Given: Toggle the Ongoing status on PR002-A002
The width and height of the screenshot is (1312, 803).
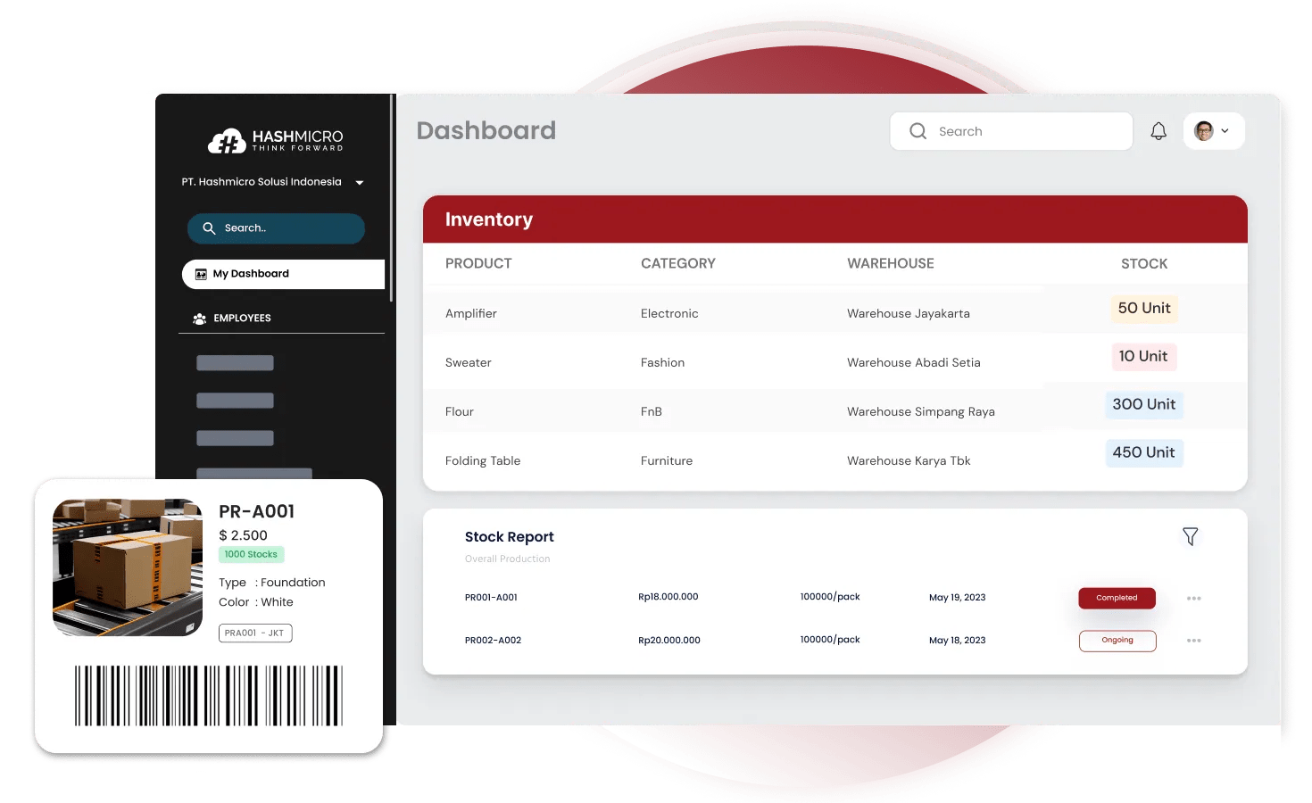Looking at the screenshot, I should (x=1117, y=641).
